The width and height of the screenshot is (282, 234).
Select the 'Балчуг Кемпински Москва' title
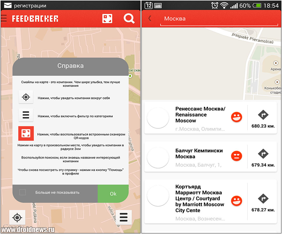point(199,154)
